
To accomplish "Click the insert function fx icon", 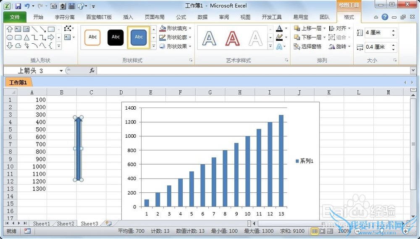I will pyautogui.click(x=92, y=71).
